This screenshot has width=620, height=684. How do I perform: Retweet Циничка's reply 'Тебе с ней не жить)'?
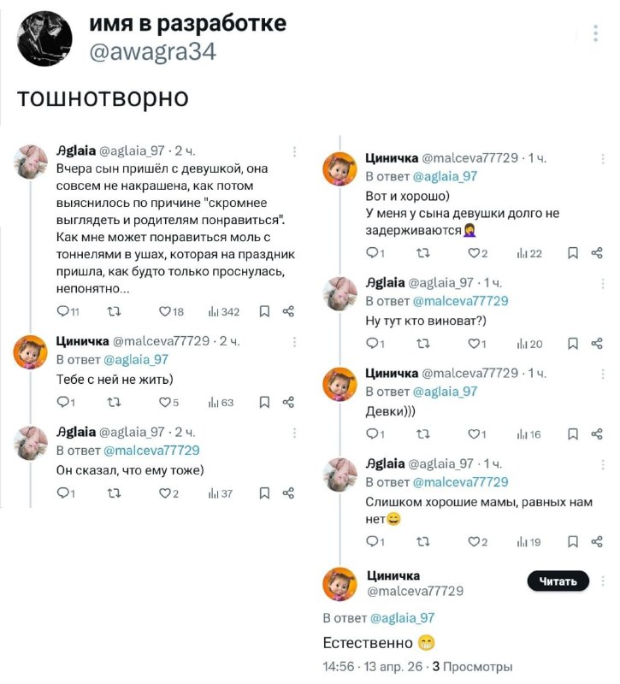coord(114,402)
